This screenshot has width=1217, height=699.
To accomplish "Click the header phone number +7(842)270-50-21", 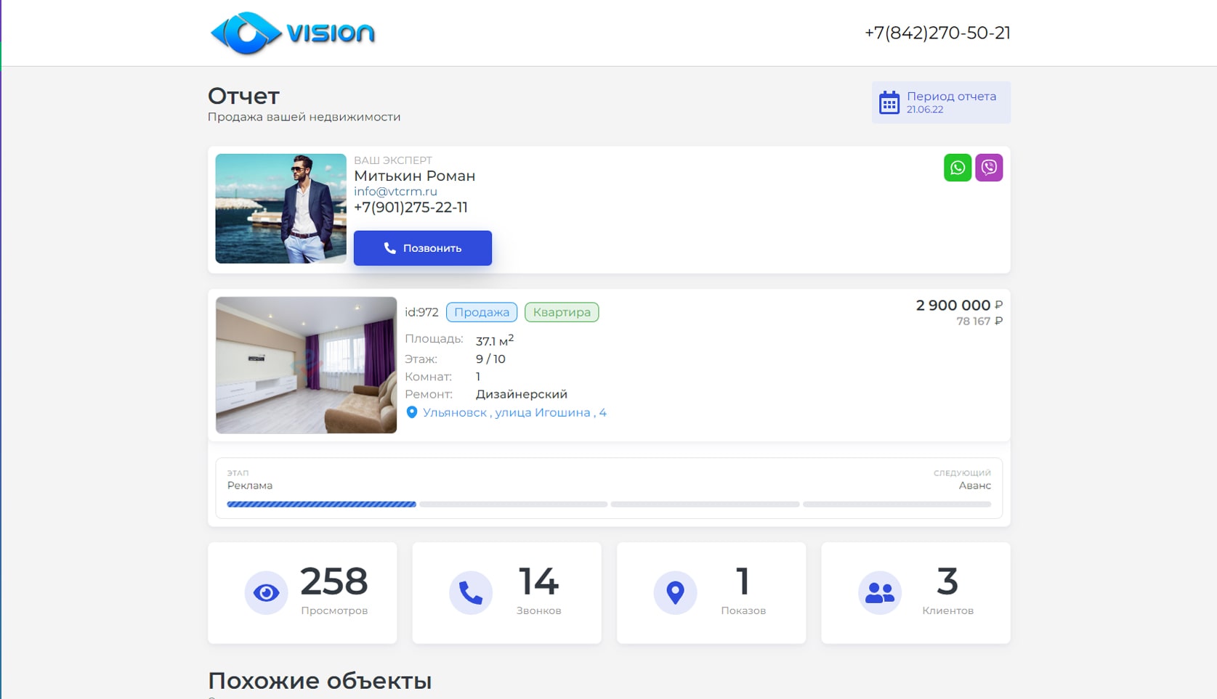I will coord(937,33).
